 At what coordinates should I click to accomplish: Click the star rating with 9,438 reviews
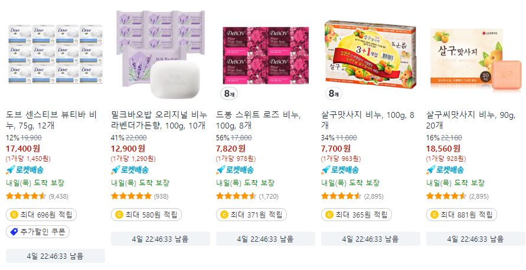click(x=26, y=196)
